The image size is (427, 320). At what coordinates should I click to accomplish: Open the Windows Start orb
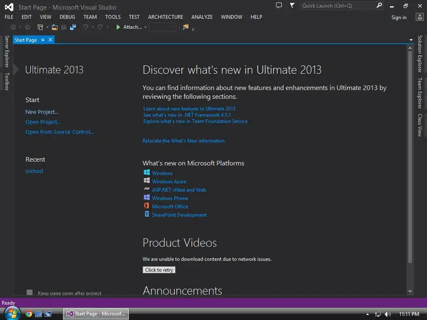[x=12, y=313]
